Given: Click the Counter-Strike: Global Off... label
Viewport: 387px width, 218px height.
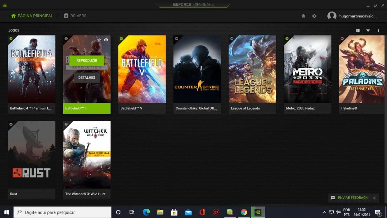Looking at the screenshot, I should click(196, 108).
